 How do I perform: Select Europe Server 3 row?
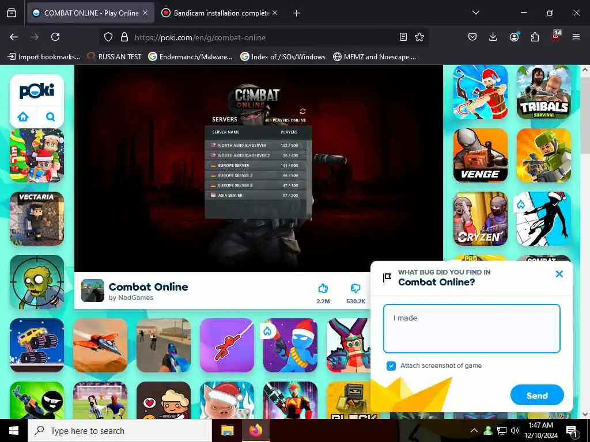pyautogui.click(x=256, y=185)
